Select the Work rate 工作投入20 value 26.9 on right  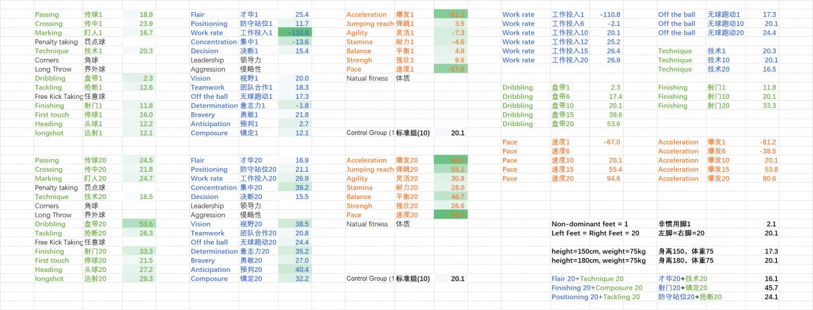point(607,60)
